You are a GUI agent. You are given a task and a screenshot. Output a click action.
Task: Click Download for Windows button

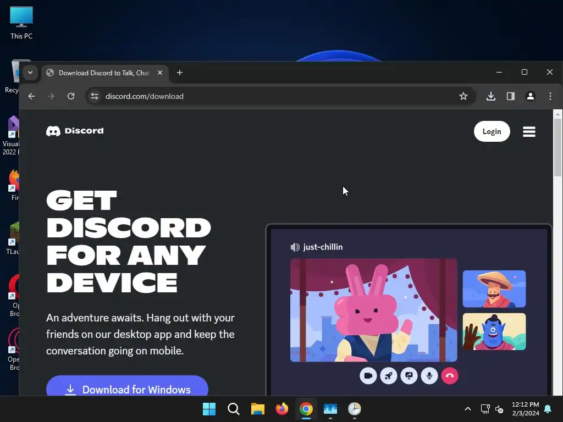click(x=127, y=387)
